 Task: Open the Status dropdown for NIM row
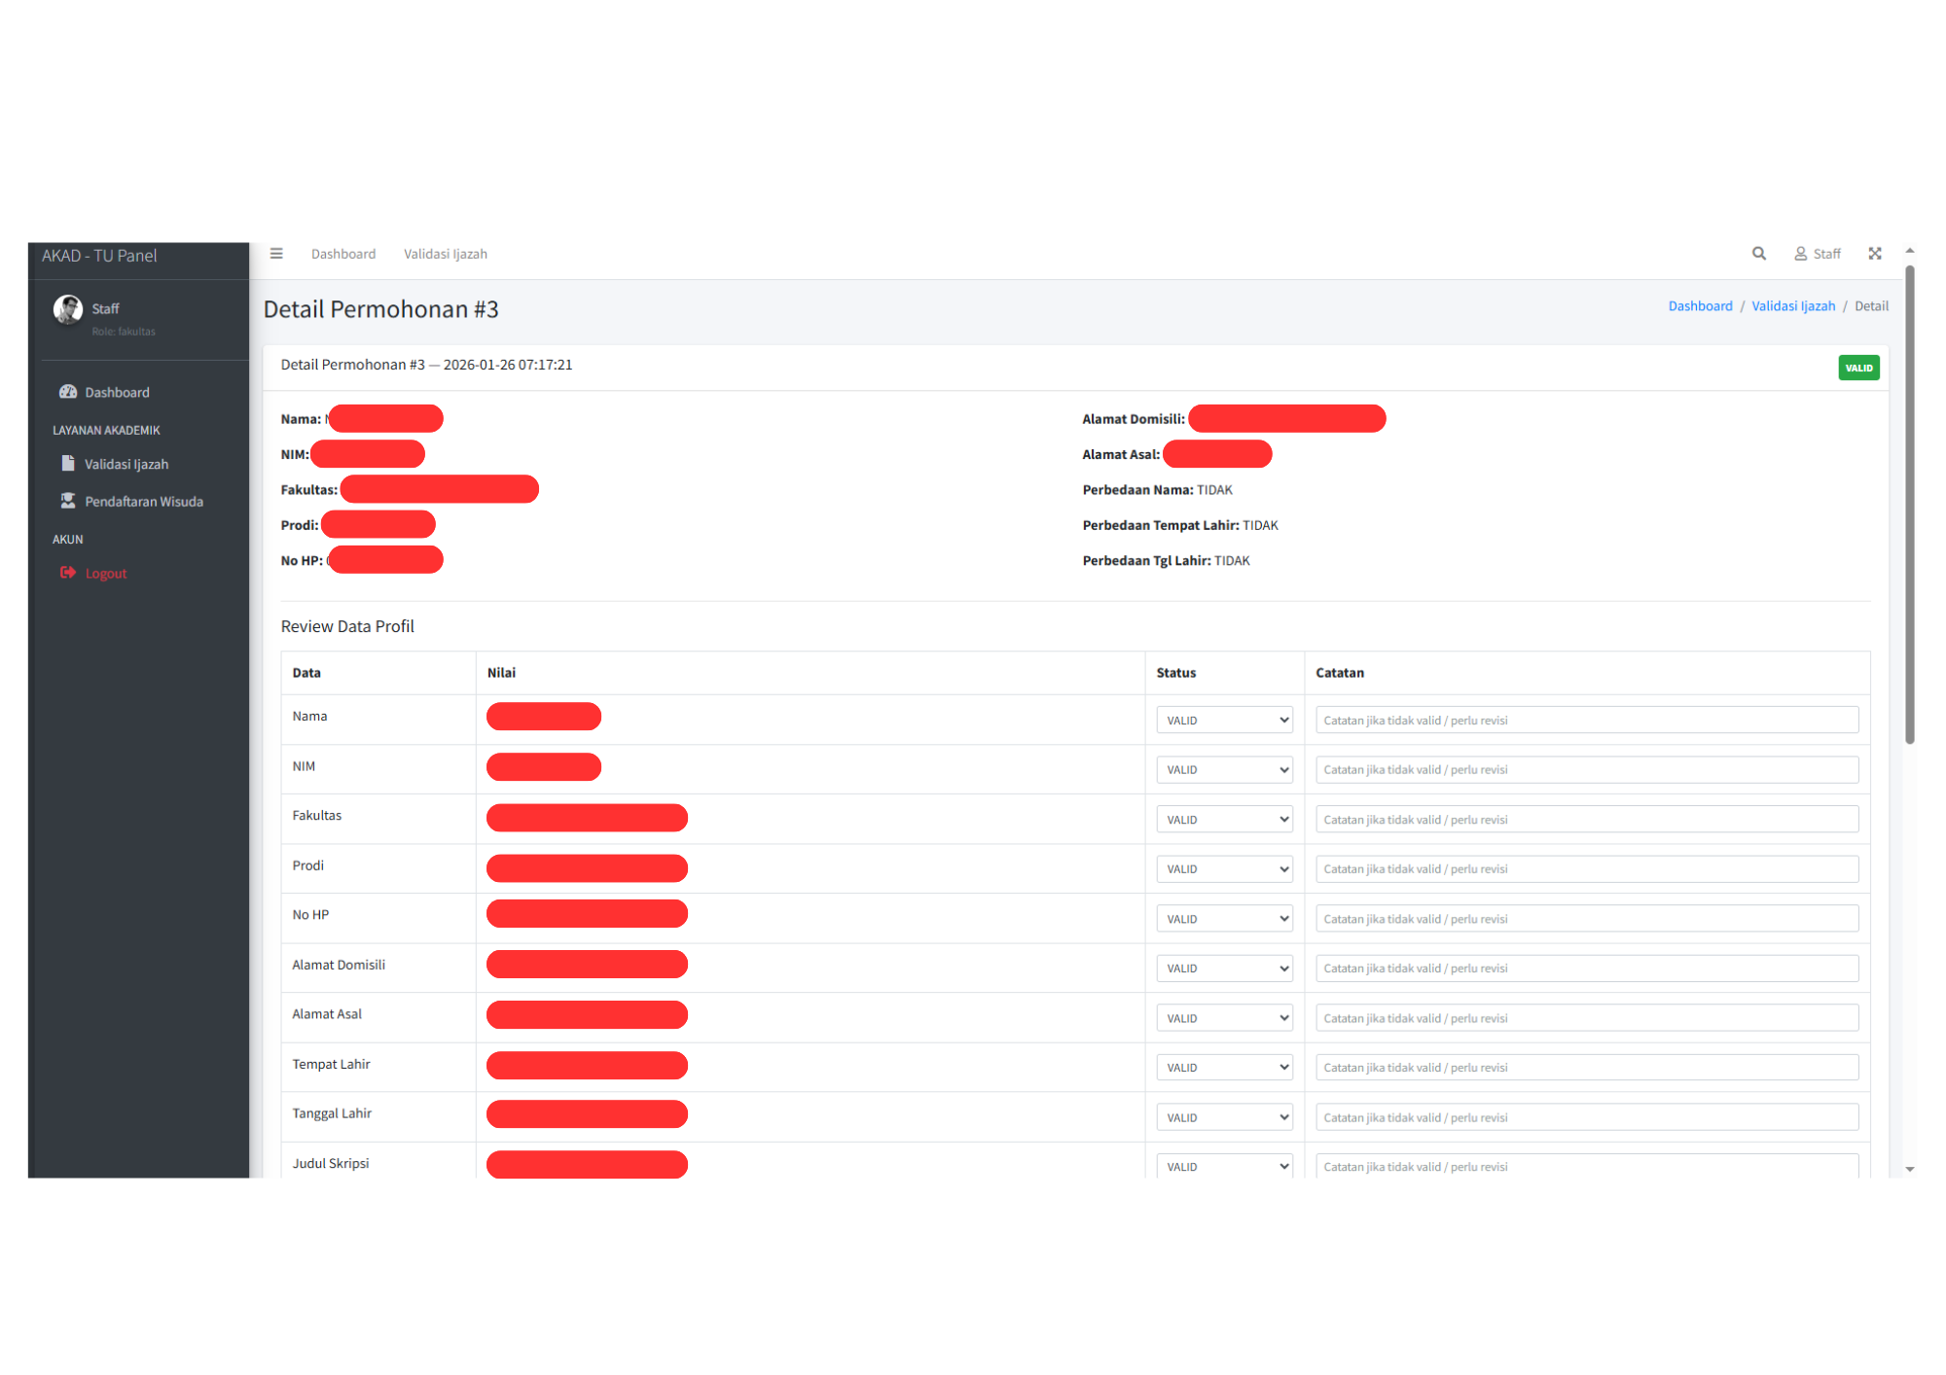[1224, 769]
